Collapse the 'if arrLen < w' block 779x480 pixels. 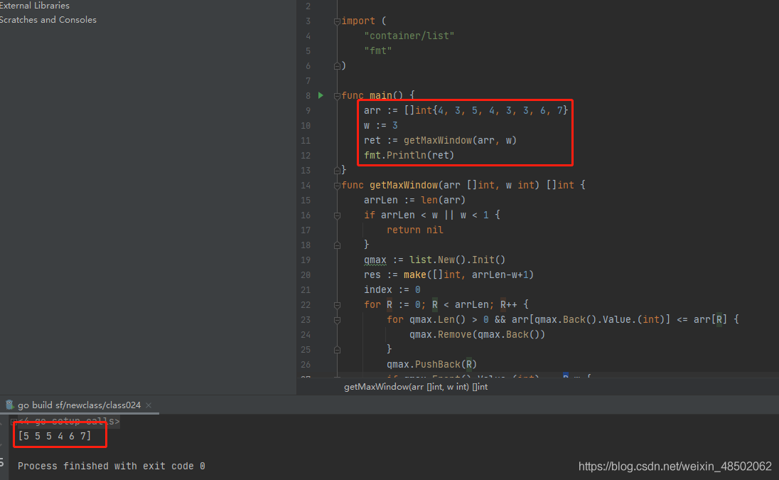(337, 215)
